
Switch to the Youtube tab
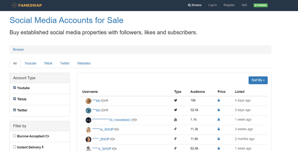(30, 63)
